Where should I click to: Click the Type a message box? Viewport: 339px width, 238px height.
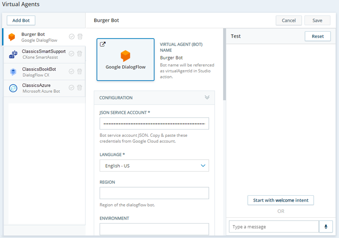coord(274,227)
